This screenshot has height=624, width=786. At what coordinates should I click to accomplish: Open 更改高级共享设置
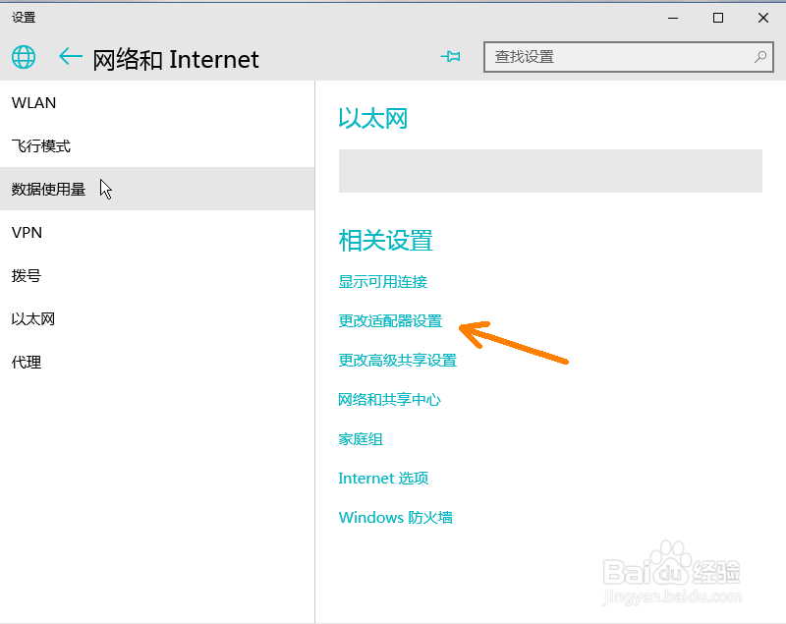click(397, 360)
